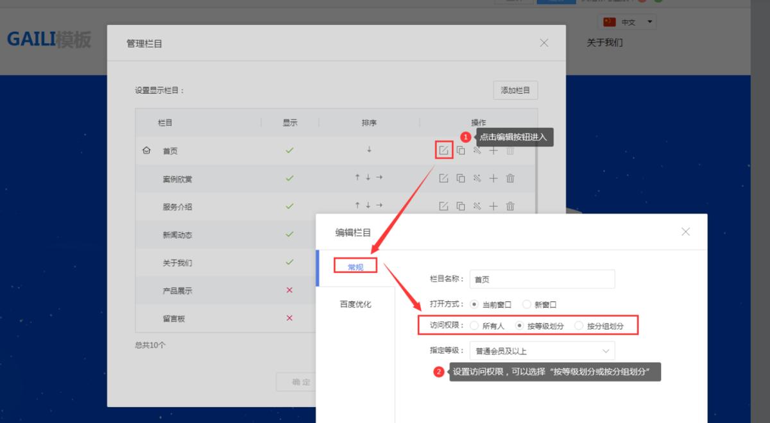
Task: Toggle display off for 关于我们 column
Action: (289, 262)
